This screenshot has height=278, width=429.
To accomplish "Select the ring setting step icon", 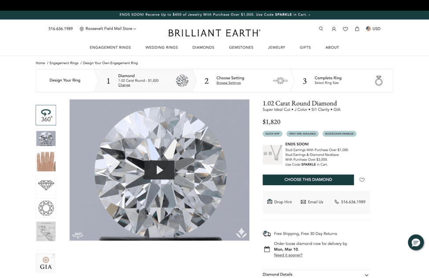I will pos(280,81).
